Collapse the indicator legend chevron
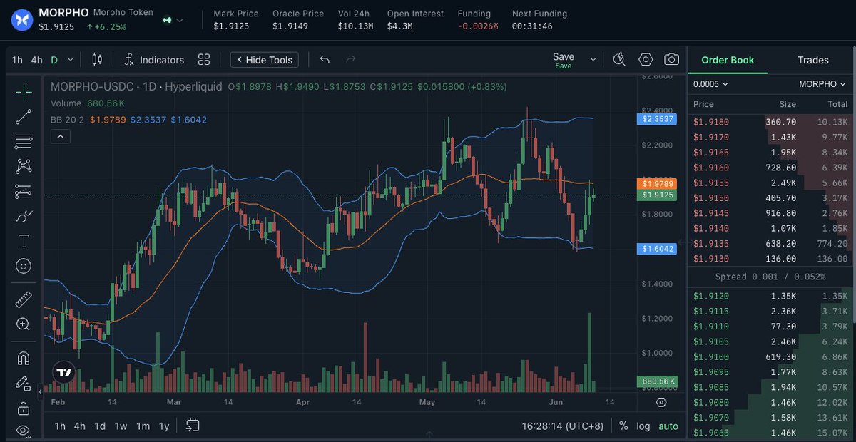The height and width of the screenshot is (442, 856). (x=60, y=136)
